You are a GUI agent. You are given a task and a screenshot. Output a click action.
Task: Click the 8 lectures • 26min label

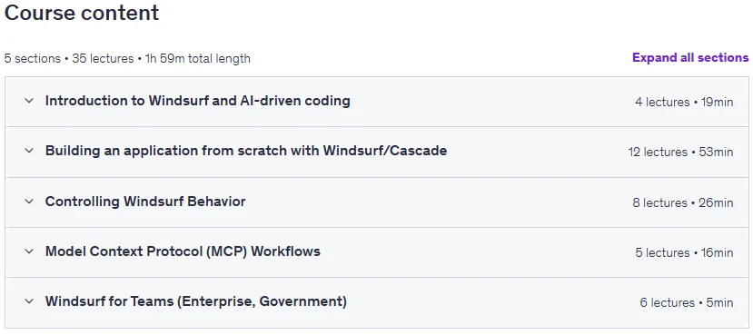[683, 202]
